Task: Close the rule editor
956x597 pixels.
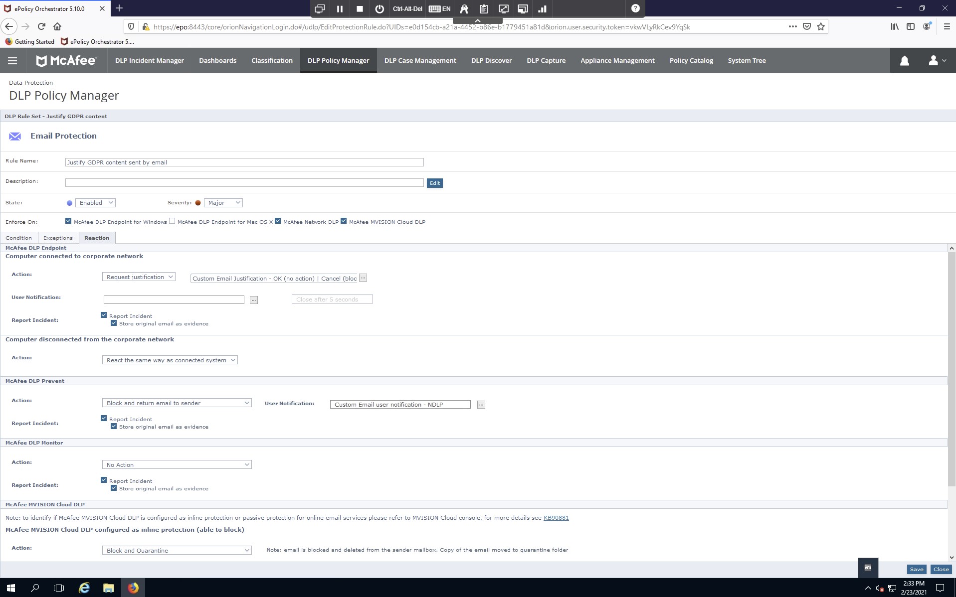Action: coord(941,570)
